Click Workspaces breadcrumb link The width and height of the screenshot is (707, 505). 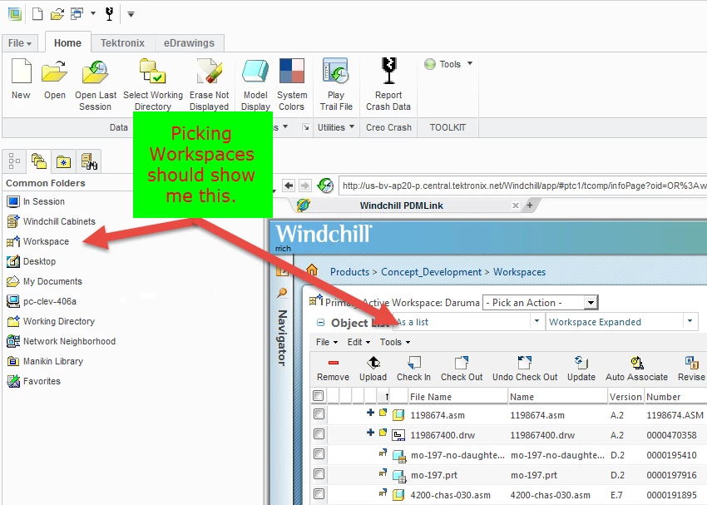tap(519, 272)
